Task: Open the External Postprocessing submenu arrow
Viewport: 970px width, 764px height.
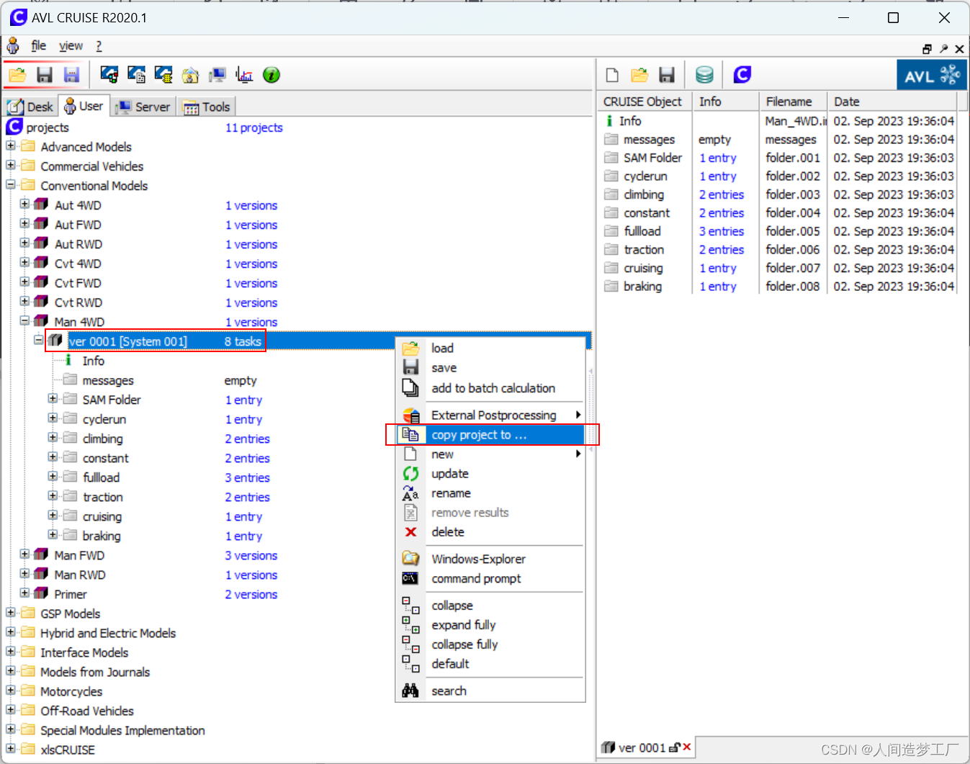Action: tap(578, 415)
